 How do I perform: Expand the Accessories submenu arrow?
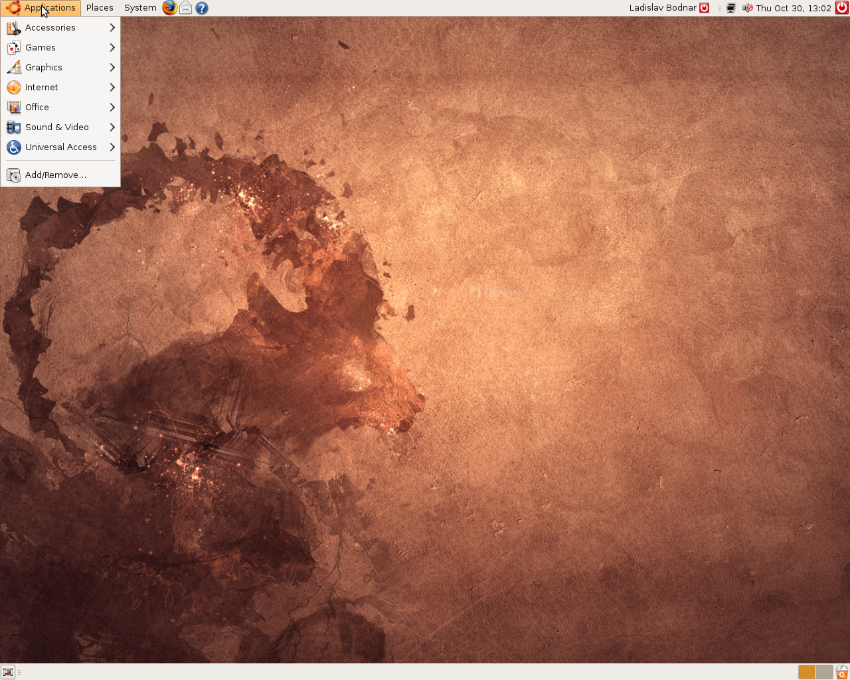coord(112,28)
